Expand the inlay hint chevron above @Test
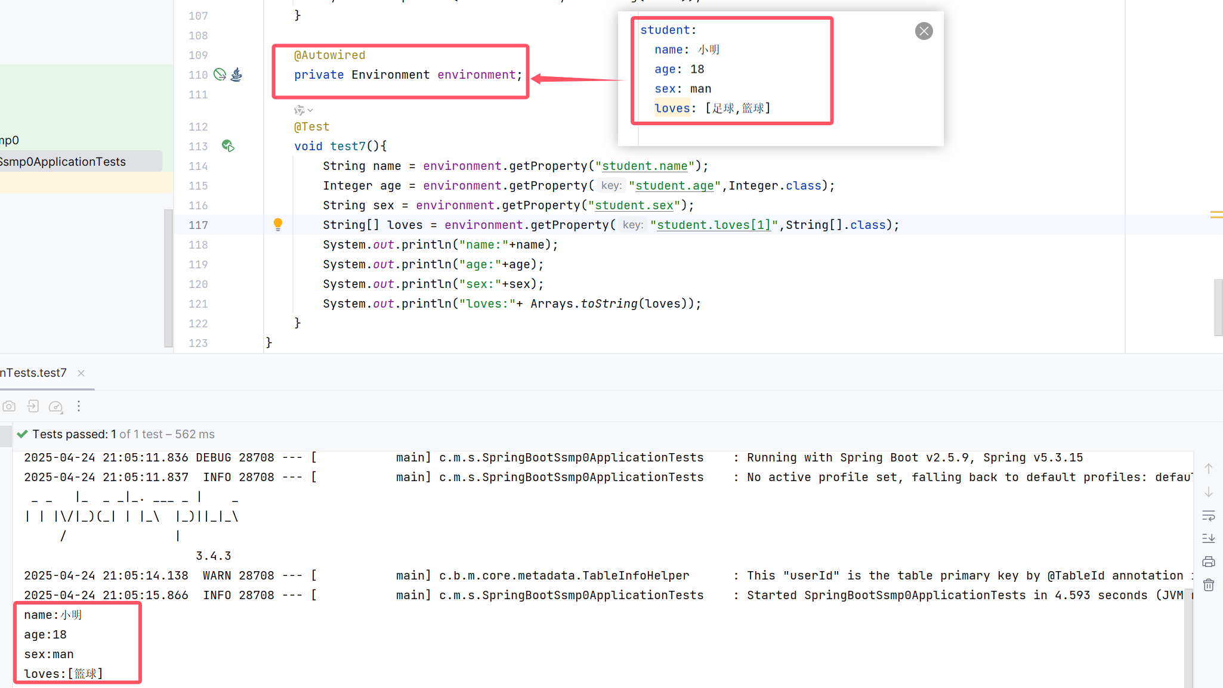 pos(310,110)
